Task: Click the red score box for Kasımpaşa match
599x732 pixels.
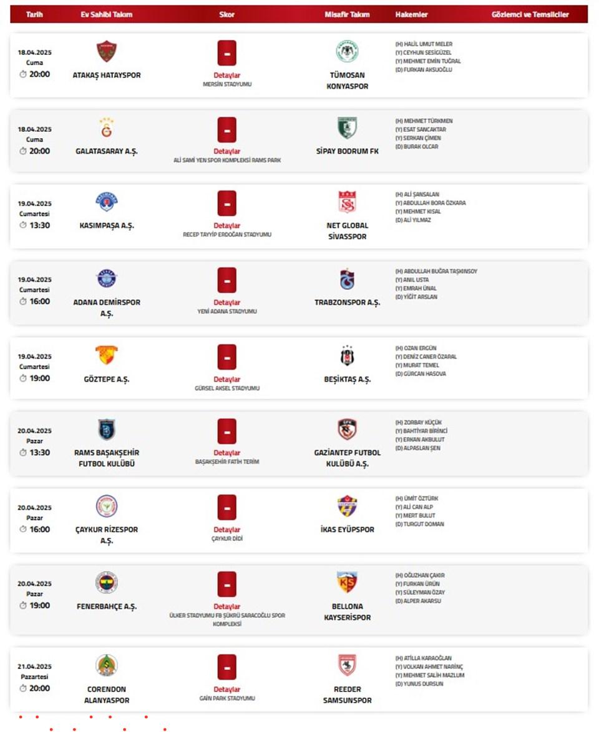Action: (x=226, y=204)
